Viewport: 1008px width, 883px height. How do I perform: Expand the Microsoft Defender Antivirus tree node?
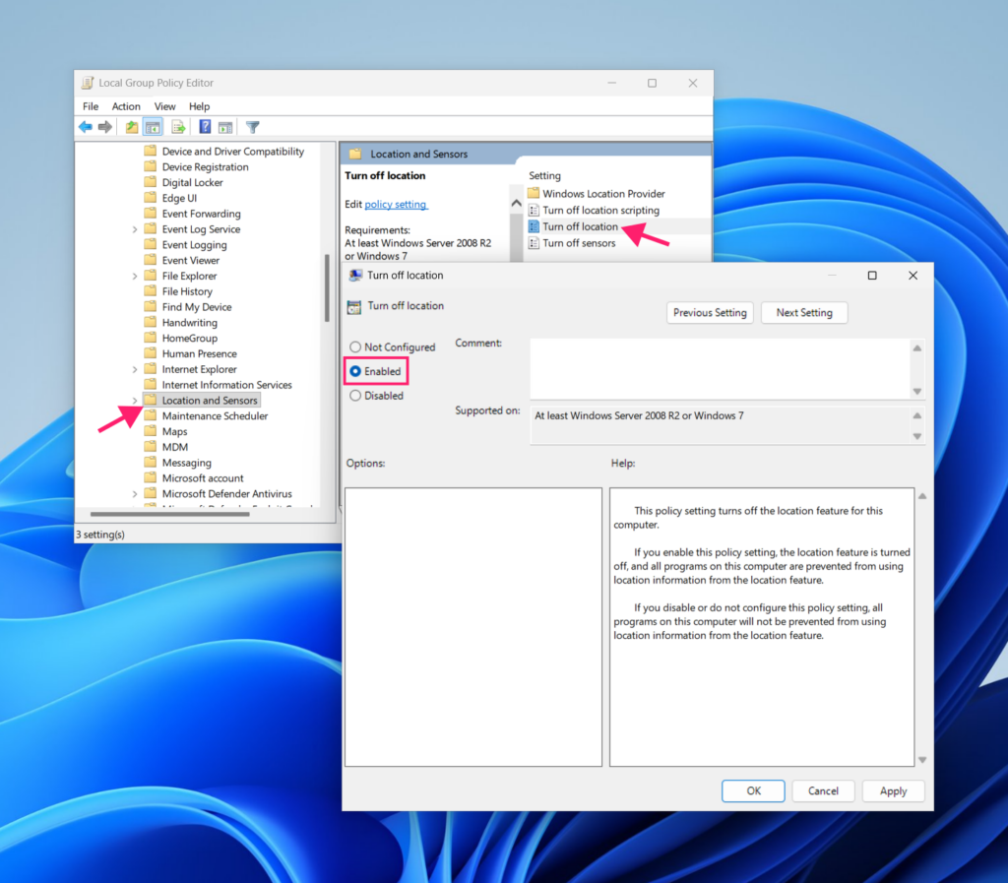[134, 494]
